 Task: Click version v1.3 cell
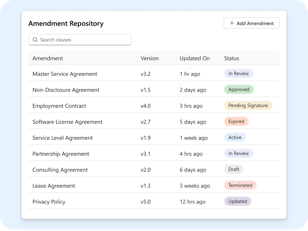pyautogui.click(x=145, y=186)
